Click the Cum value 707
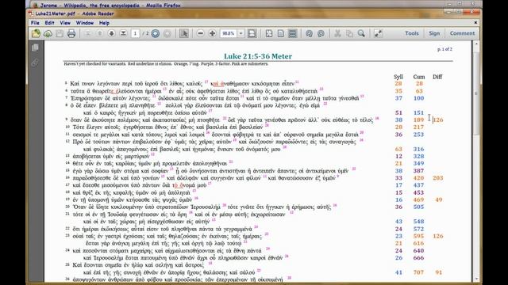Screen dimensions: 508x285 coord(418,272)
